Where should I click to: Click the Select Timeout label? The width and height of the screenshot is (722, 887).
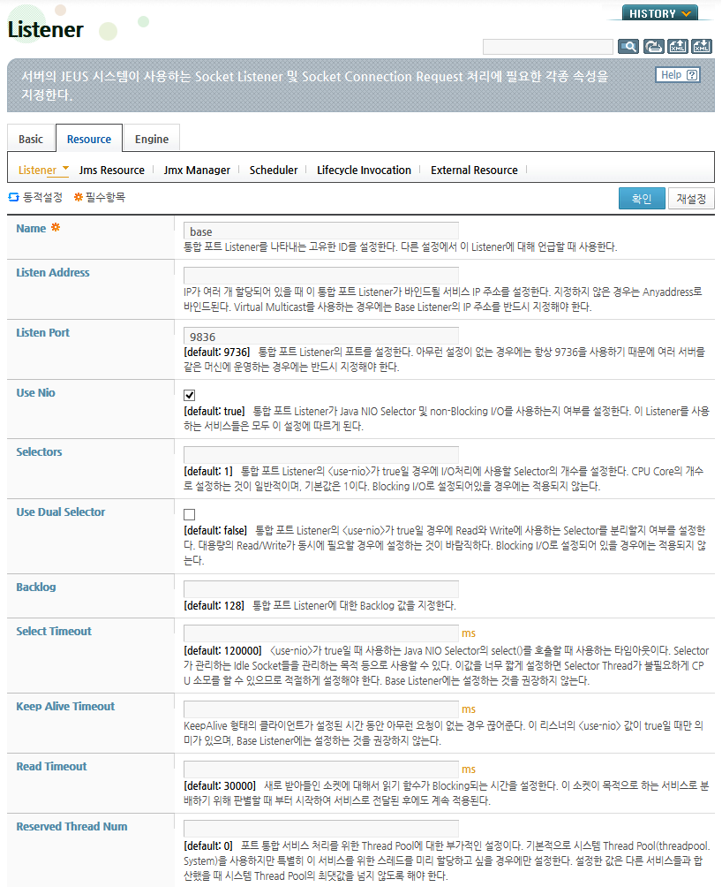[x=54, y=632]
